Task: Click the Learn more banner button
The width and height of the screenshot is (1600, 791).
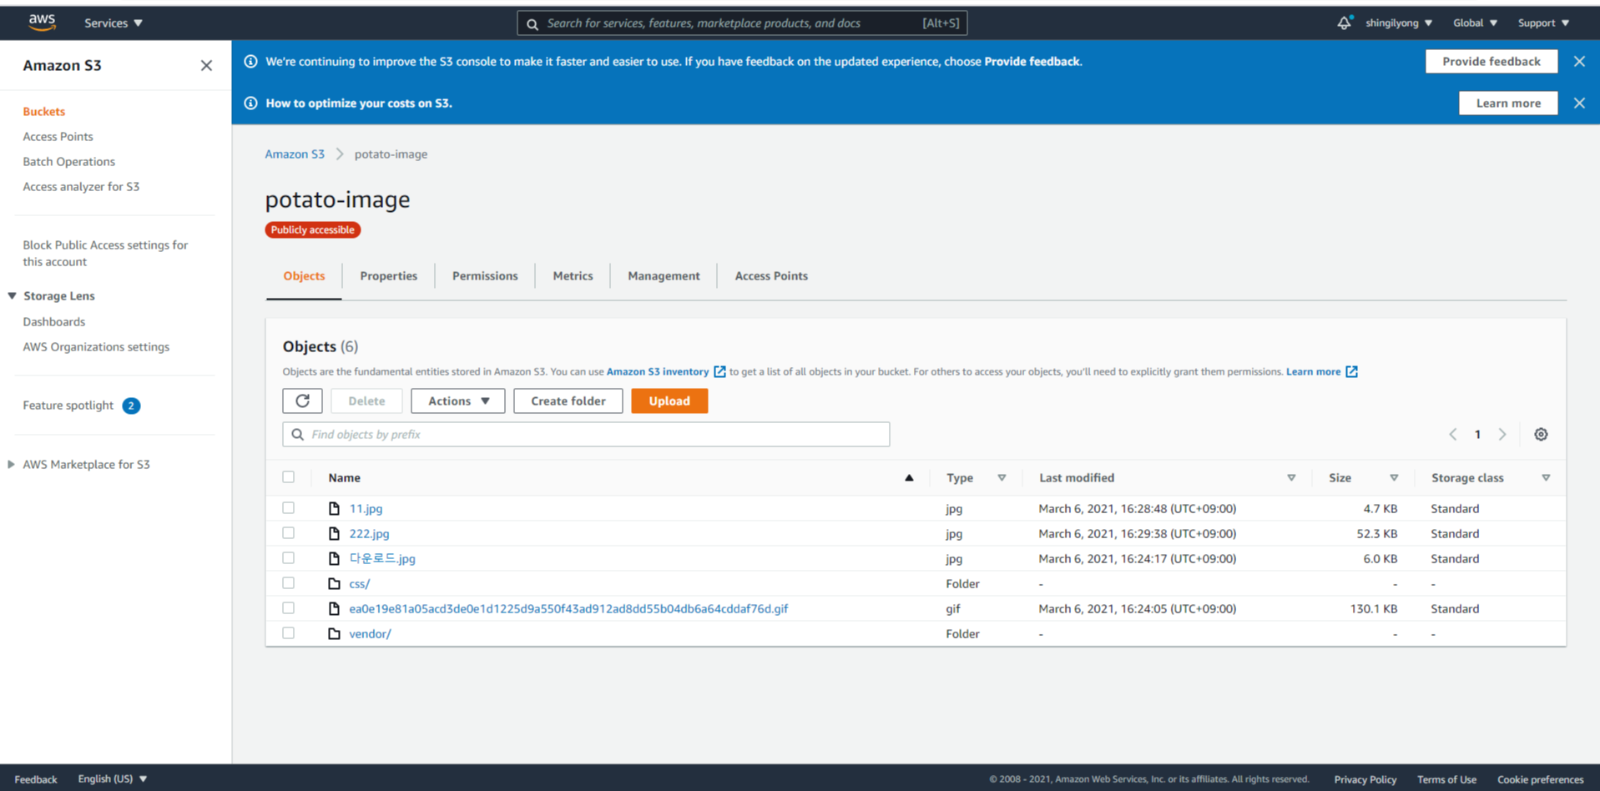Action: tap(1508, 103)
